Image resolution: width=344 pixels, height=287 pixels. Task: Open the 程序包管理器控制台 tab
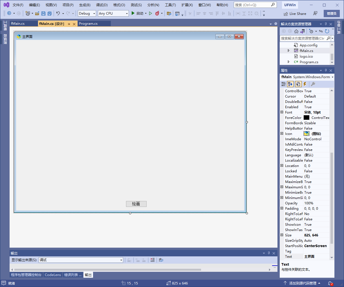26,275
